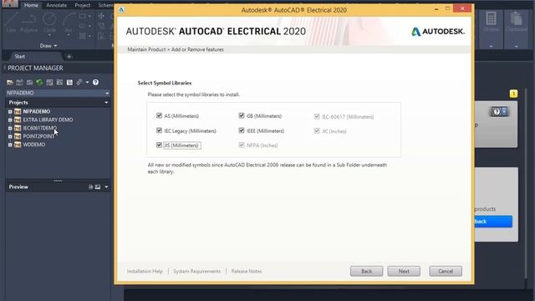This screenshot has height=301, width=535.
Task: Open the Plot/Publish dropdown arrow in Project Manager
Action: (87, 82)
